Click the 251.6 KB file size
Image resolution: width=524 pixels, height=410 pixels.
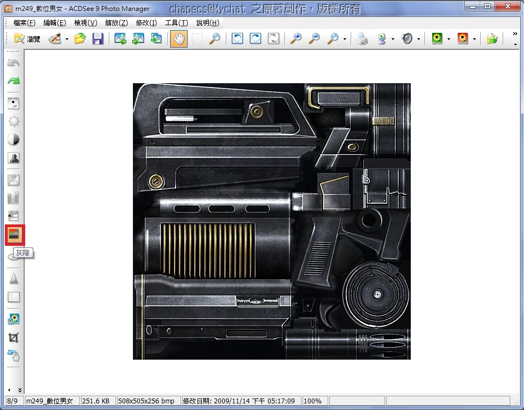(x=96, y=401)
